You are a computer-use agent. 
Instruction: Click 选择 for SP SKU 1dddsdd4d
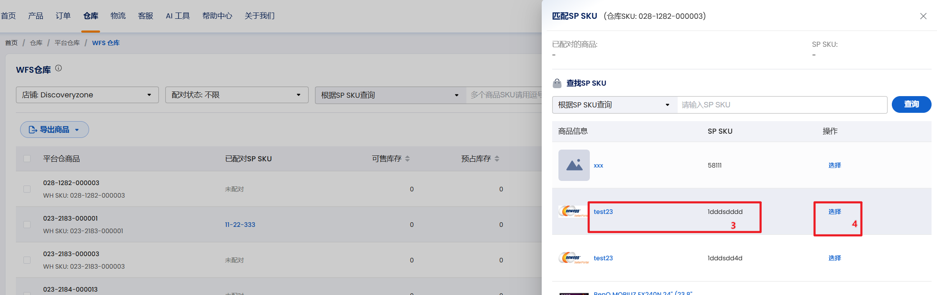tap(835, 258)
